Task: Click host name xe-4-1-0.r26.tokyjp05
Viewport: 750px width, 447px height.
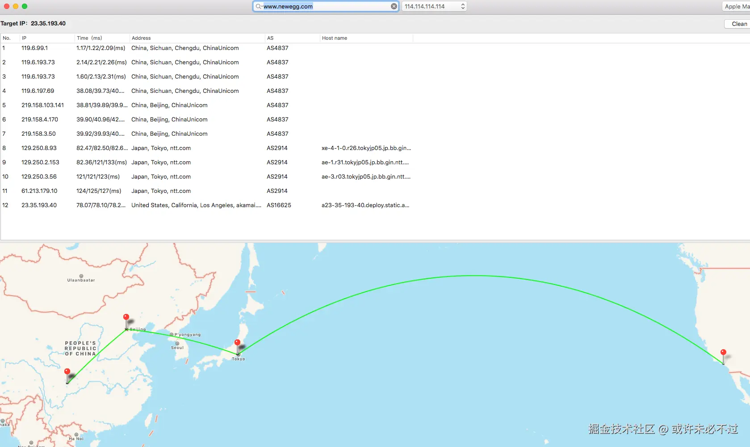Action: point(366,148)
